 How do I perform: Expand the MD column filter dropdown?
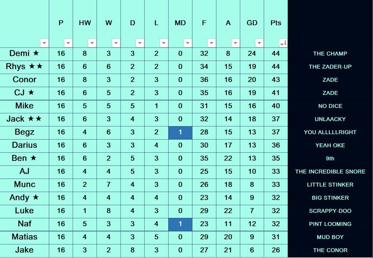(x=188, y=43)
